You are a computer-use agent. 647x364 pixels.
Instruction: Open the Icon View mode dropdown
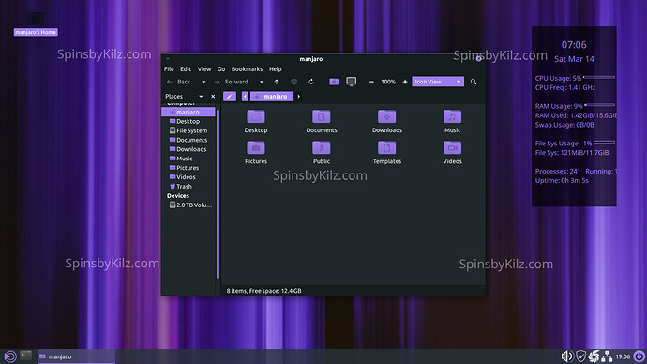[438, 82]
